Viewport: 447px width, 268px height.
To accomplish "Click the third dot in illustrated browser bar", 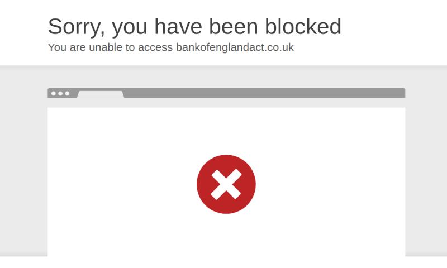I will point(67,93).
